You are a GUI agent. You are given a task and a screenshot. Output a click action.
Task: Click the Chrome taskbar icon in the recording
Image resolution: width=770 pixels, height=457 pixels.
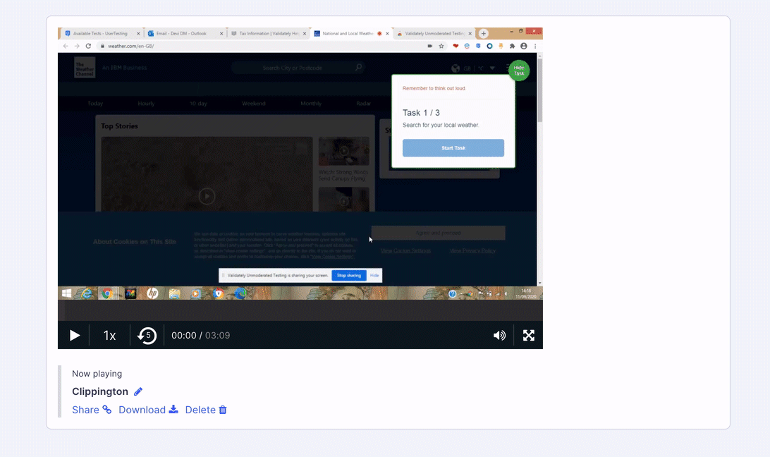point(107,293)
